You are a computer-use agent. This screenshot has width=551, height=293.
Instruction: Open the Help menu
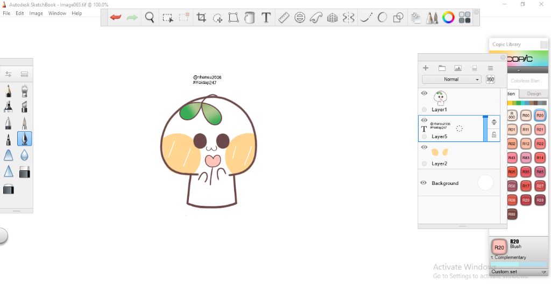point(76,13)
